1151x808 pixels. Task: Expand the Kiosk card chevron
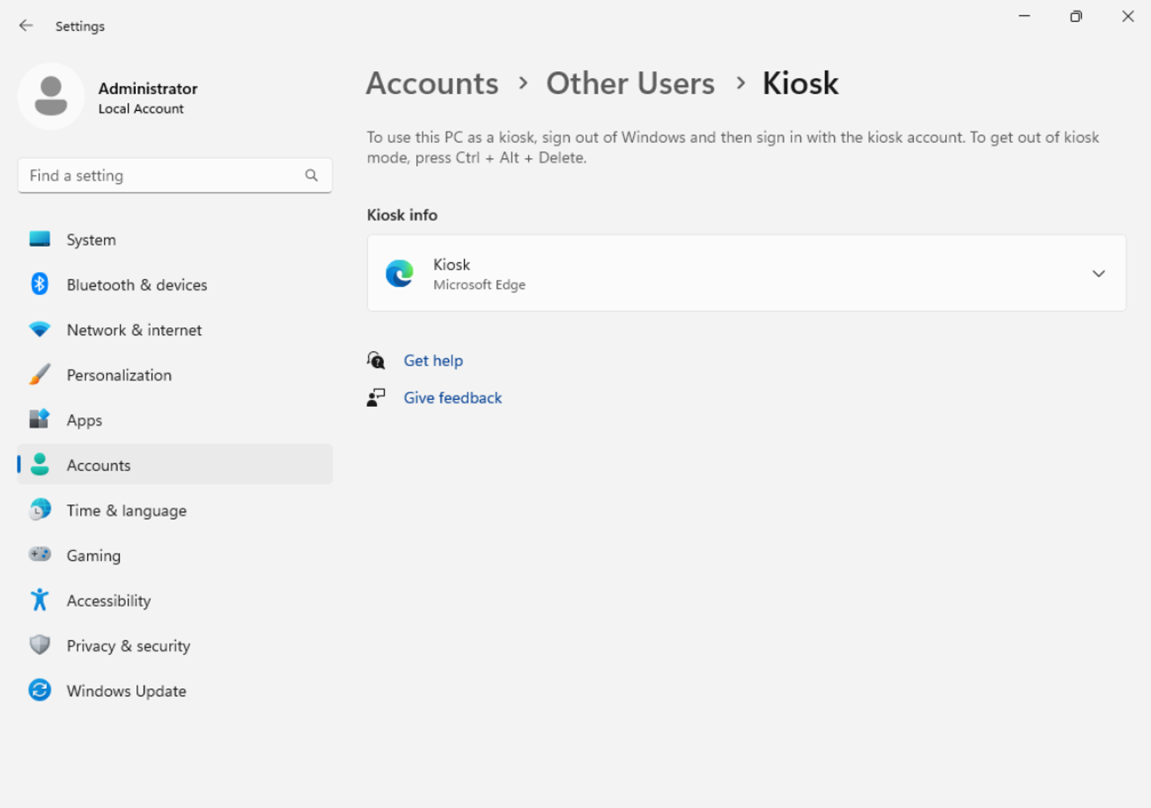(1099, 273)
